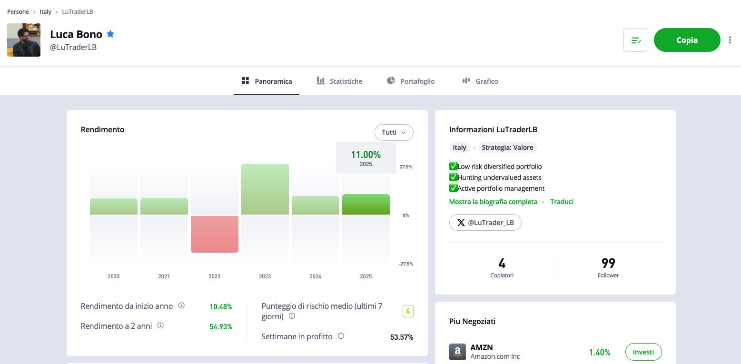Switch to the Portafoglio tab
The width and height of the screenshot is (741, 364).
pyautogui.click(x=411, y=81)
